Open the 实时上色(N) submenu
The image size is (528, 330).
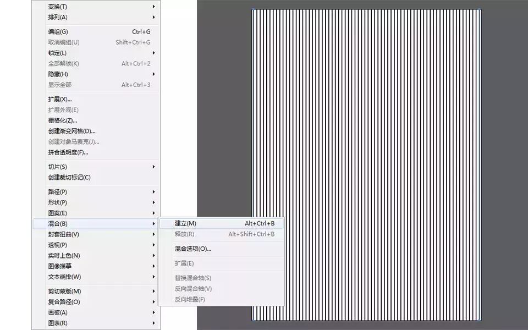click(x=96, y=256)
